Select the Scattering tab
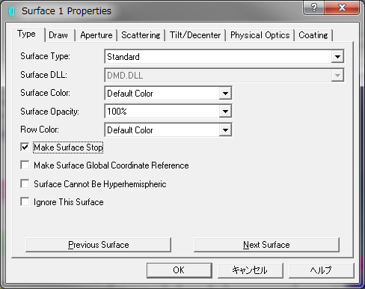Viewport: 365px width, 289px height. coord(141,35)
